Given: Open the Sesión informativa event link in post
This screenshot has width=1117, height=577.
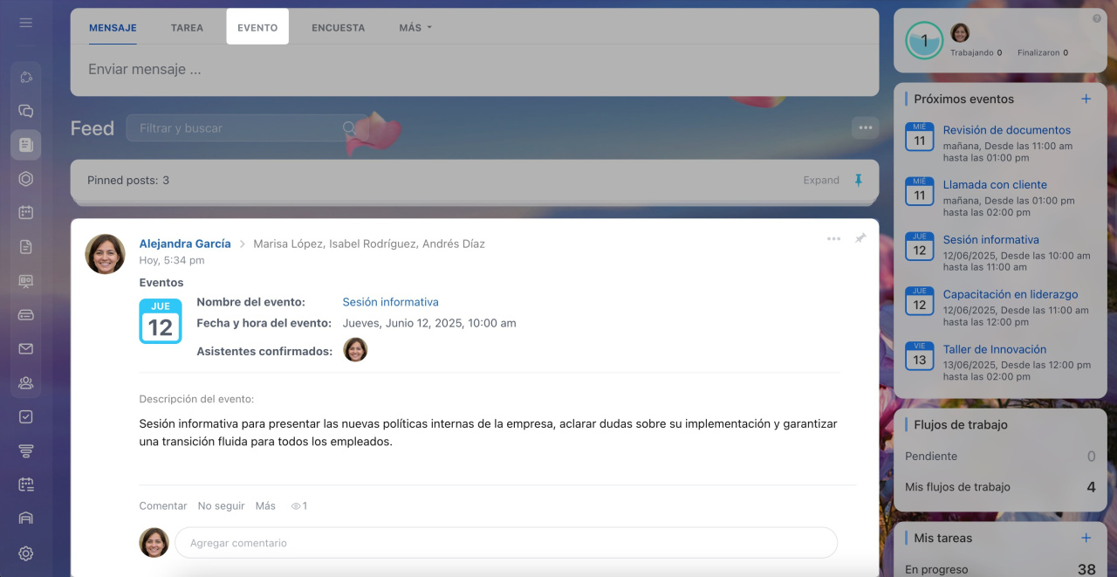Looking at the screenshot, I should 390,302.
